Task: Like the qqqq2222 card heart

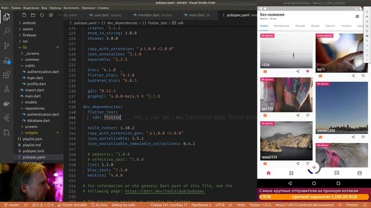Action: point(308,163)
